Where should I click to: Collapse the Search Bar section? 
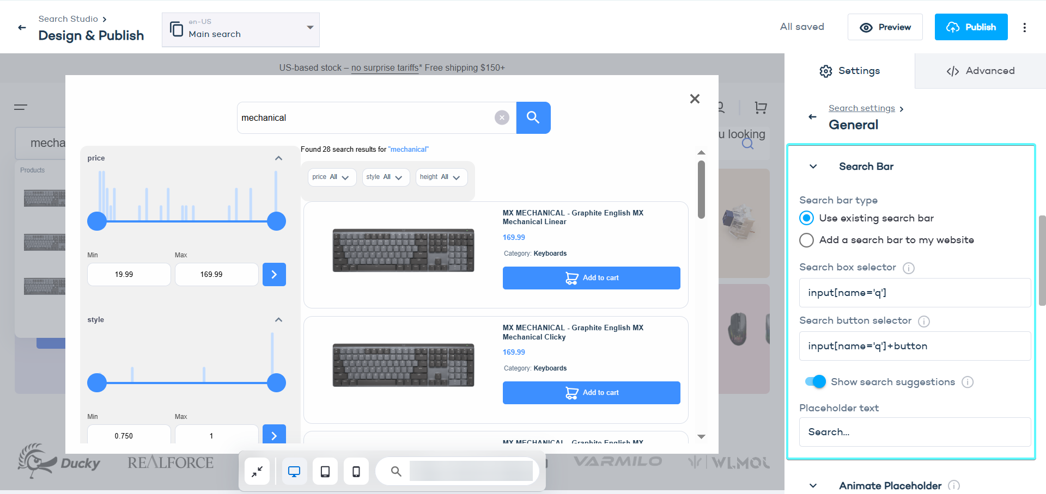point(812,166)
